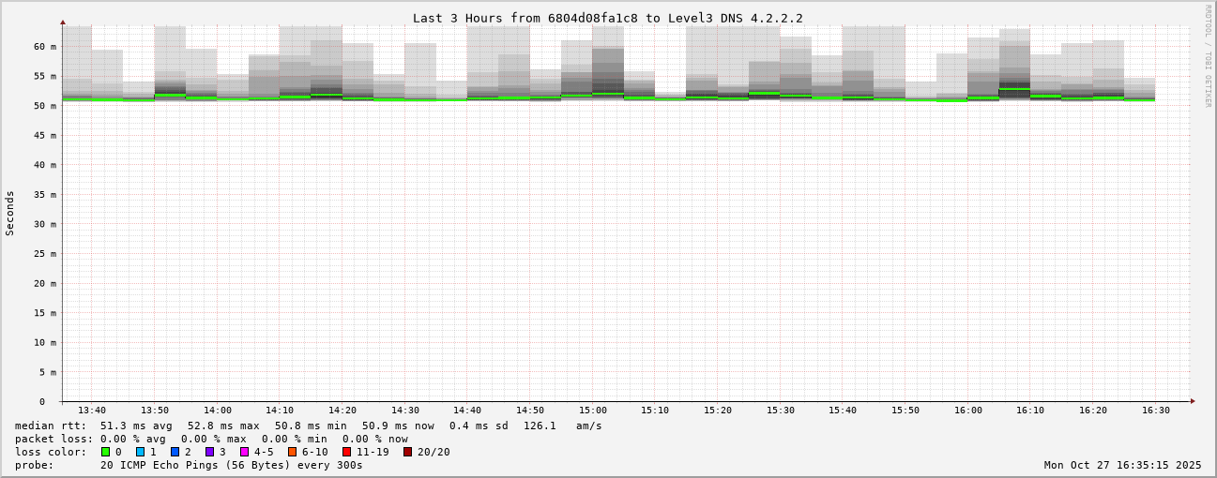
Task: Click the probe description text for ICMP Echo Pings
Action: (231, 465)
